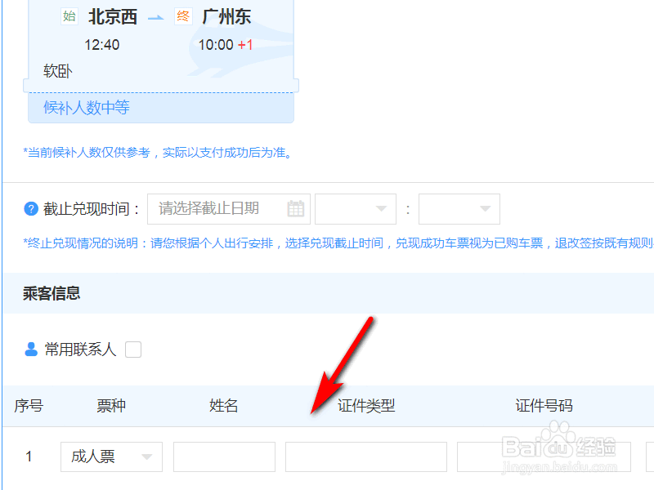The width and height of the screenshot is (654, 490).
Task: Select the 广州东 station name
Action: pyautogui.click(x=226, y=17)
